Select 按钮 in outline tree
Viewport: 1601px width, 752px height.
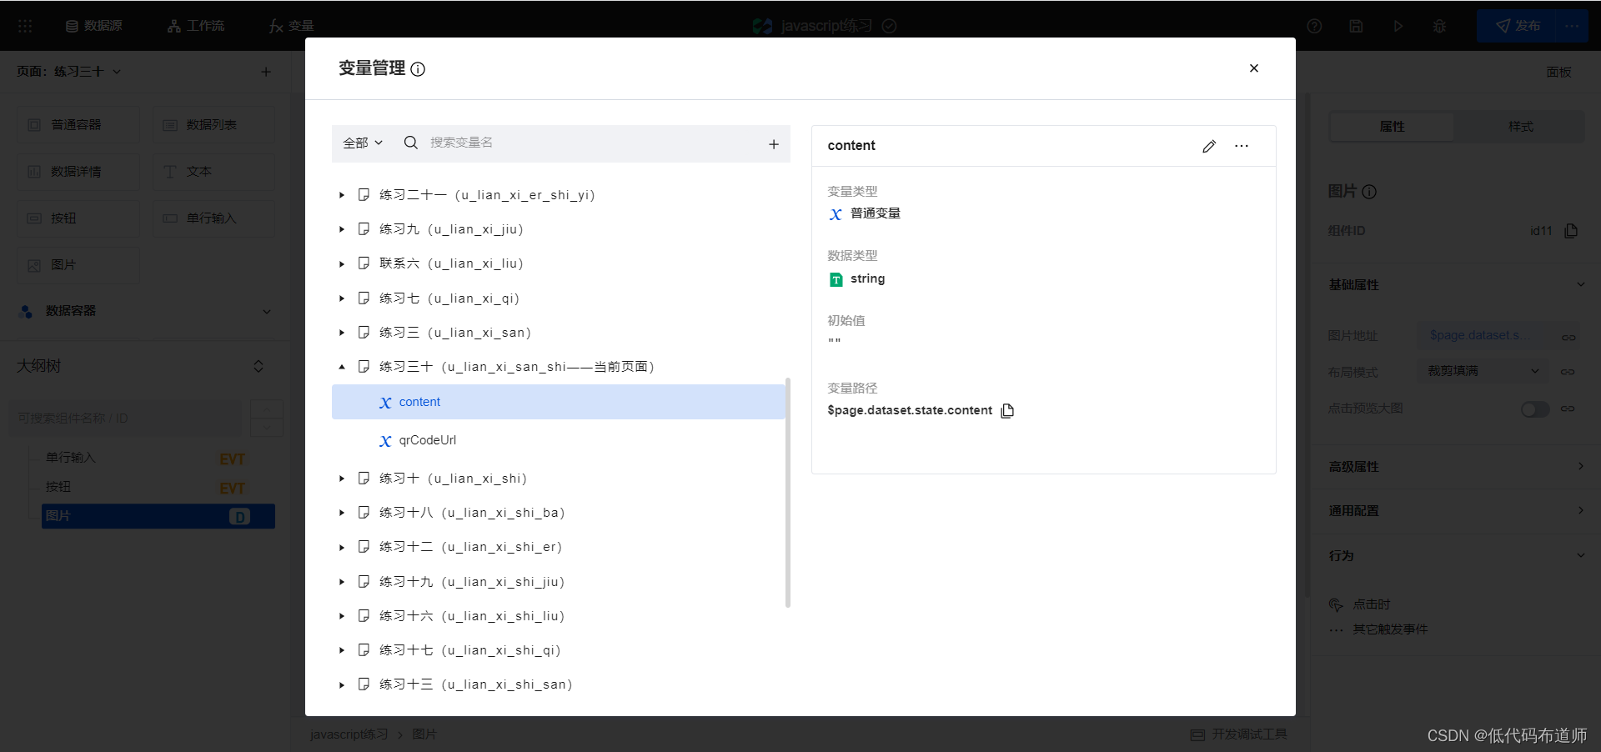pyautogui.click(x=58, y=487)
